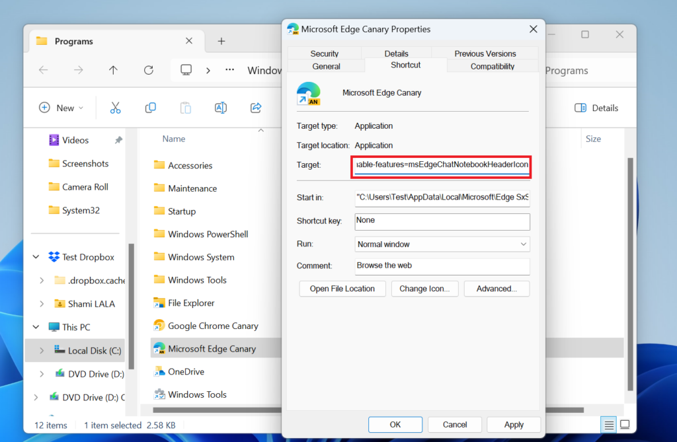Click inside the Target input field
The height and width of the screenshot is (442, 677).
click(441, 165)
